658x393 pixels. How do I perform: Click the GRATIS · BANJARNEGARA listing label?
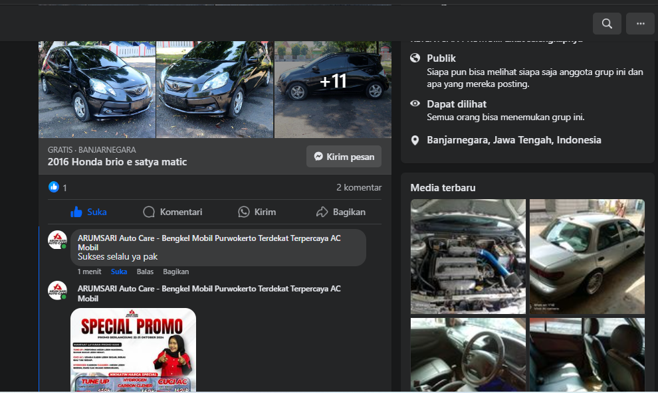pos(92,149)
